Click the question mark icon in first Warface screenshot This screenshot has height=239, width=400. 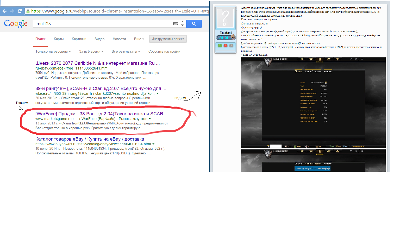[351, 59]
